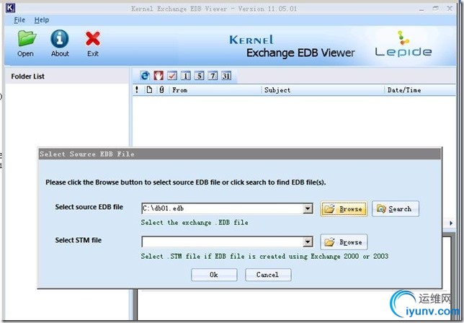Open the Help menu
Screen dimensions: 464x323
tap(42, 20)
